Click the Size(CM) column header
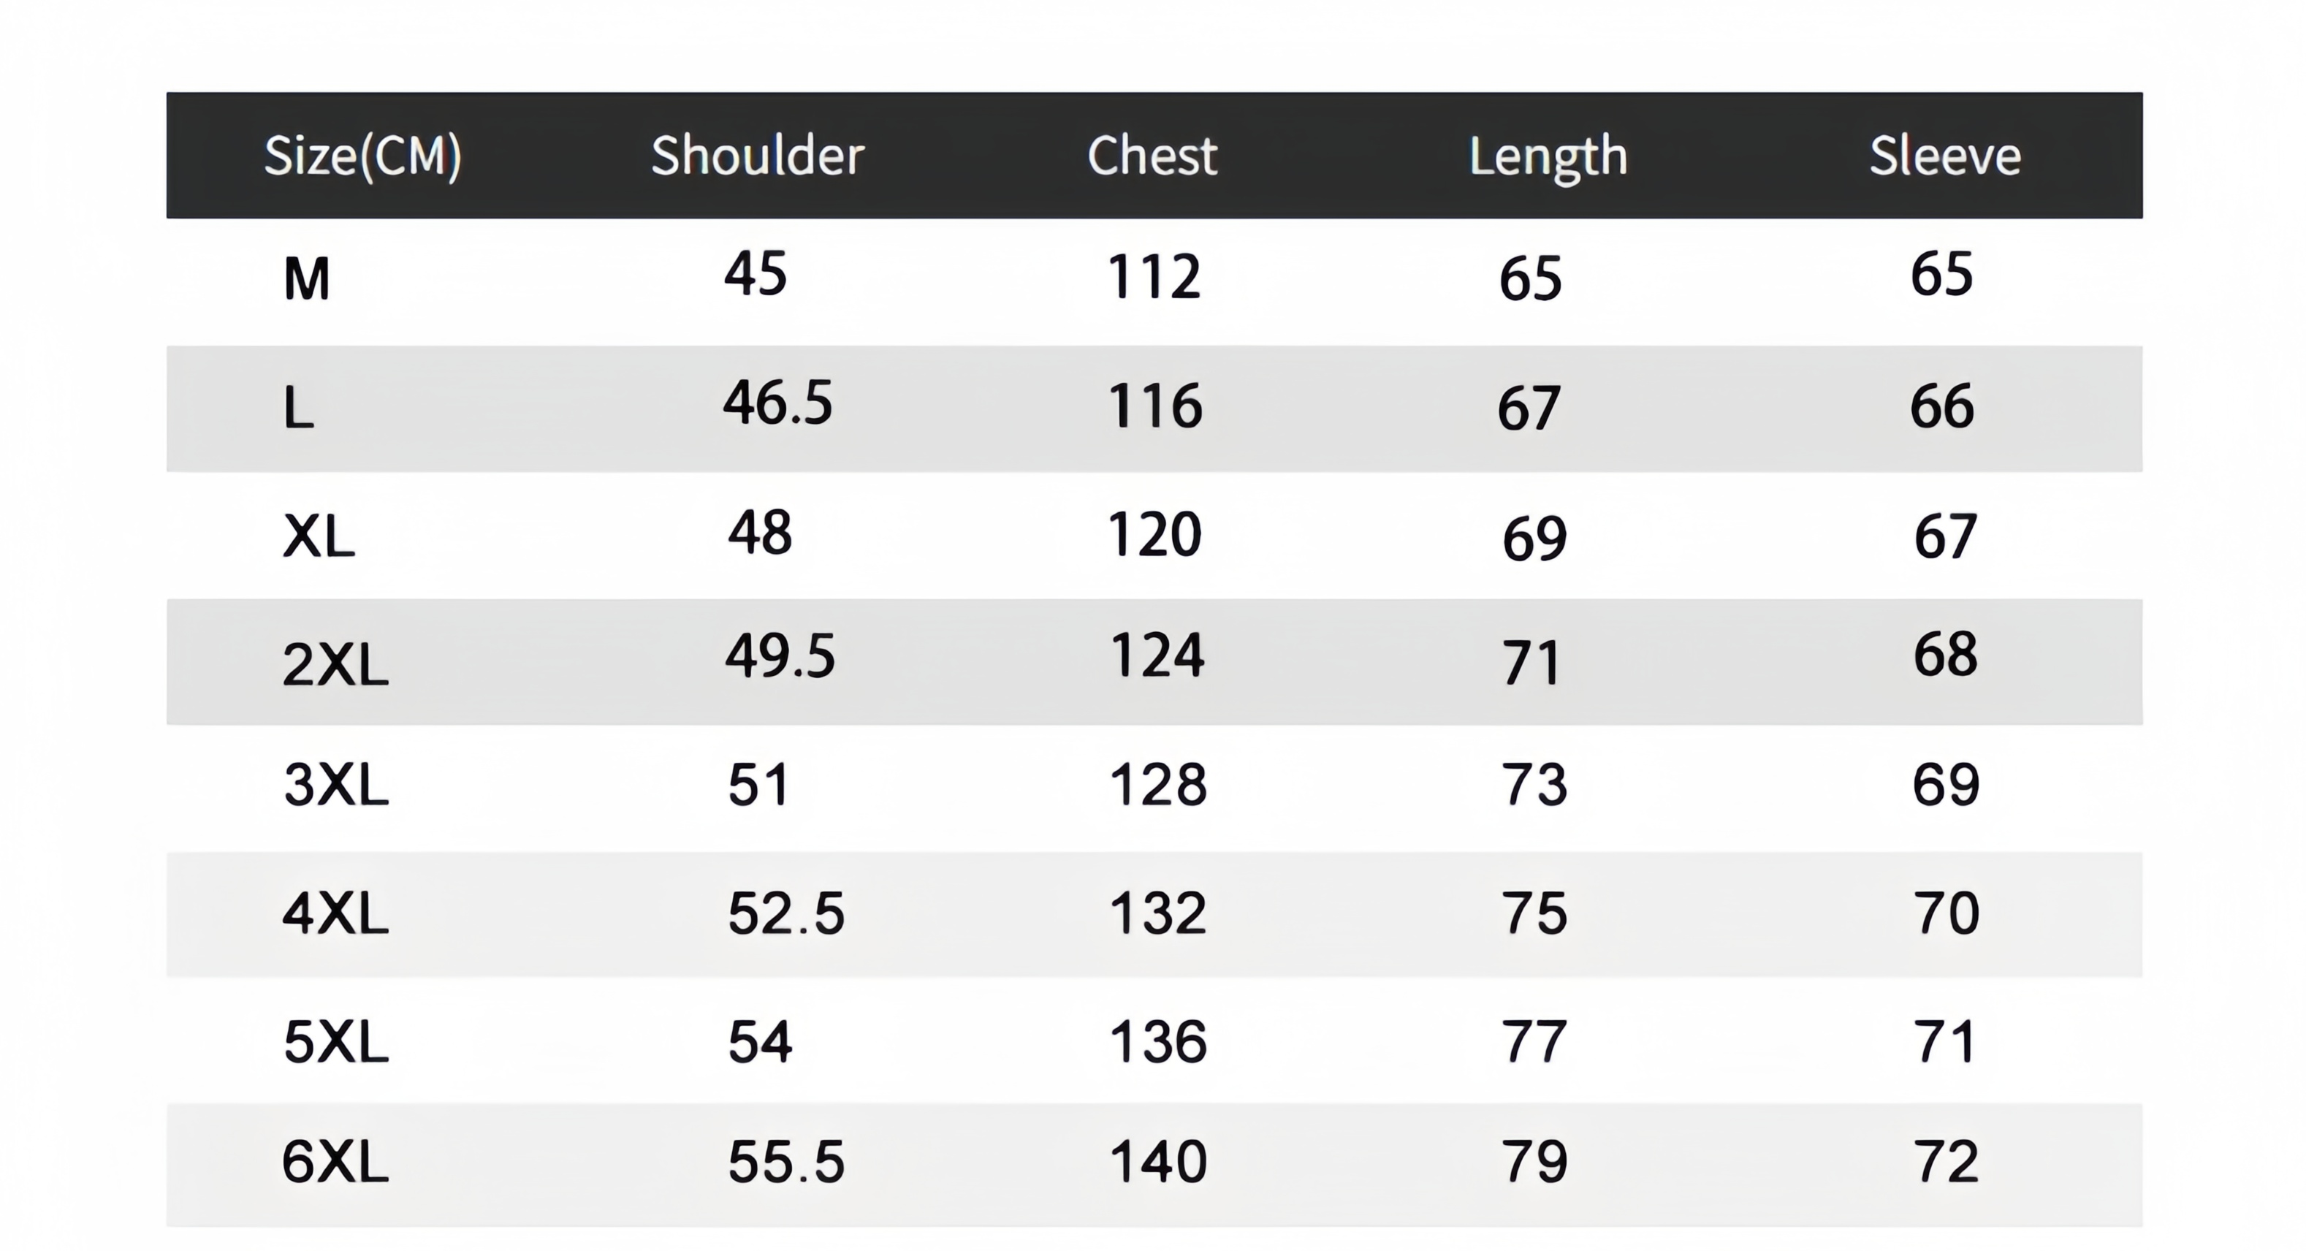2306x1251 pixels. (362, 156)
